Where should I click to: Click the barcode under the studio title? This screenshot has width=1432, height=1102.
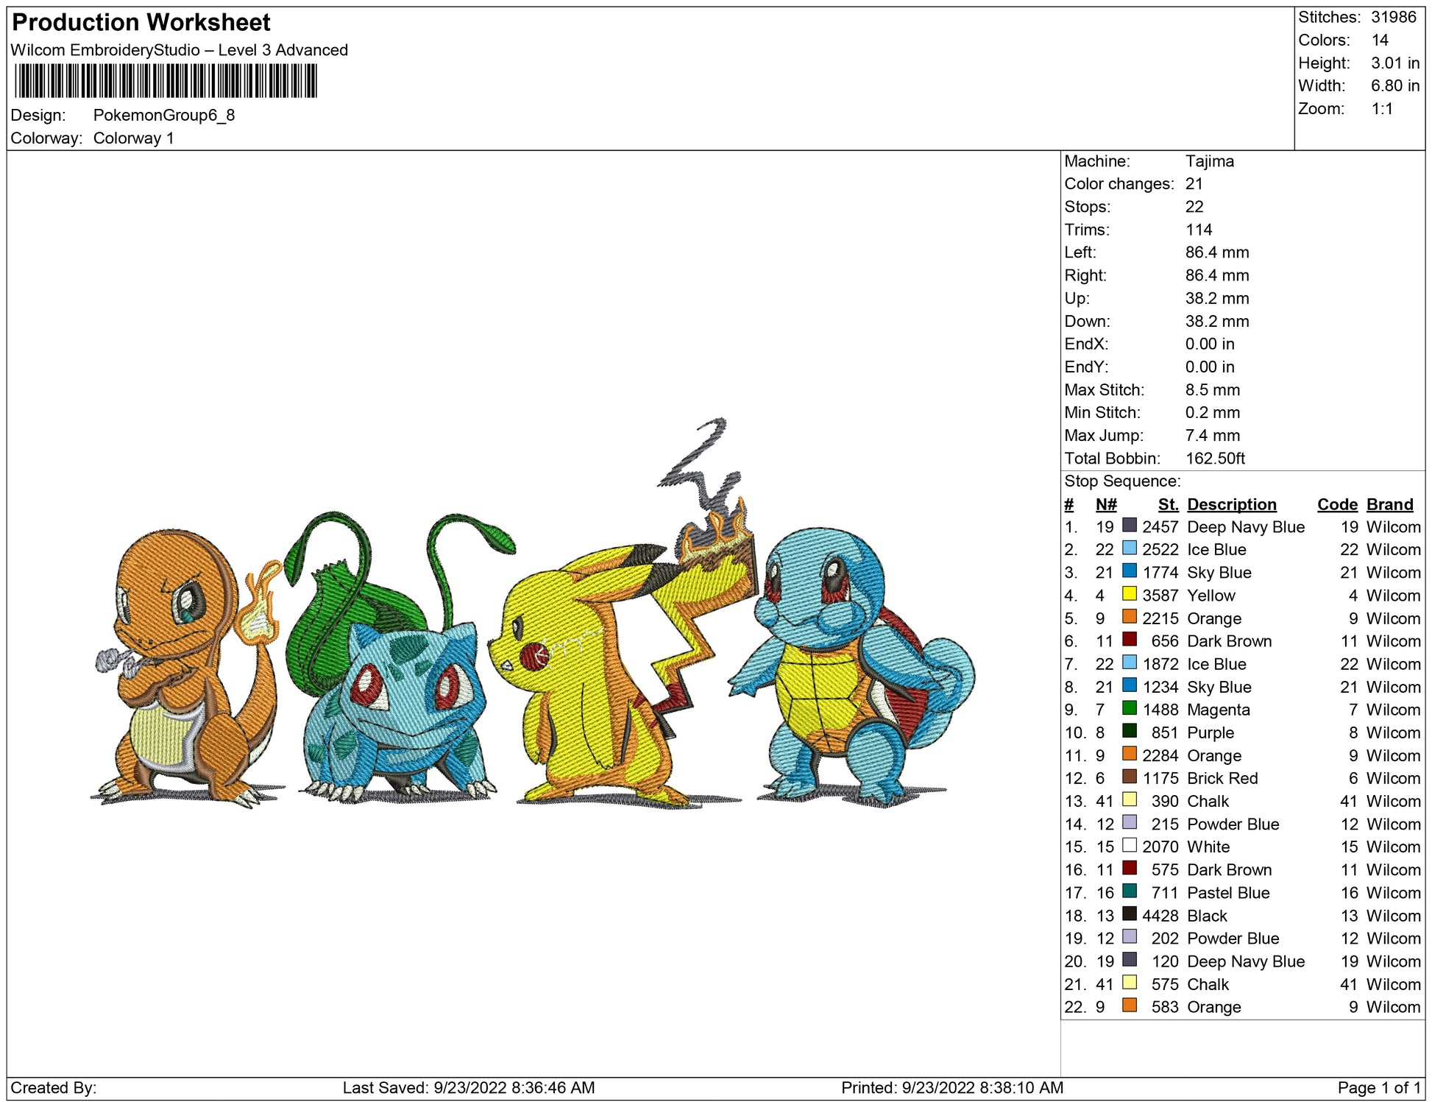166,81
